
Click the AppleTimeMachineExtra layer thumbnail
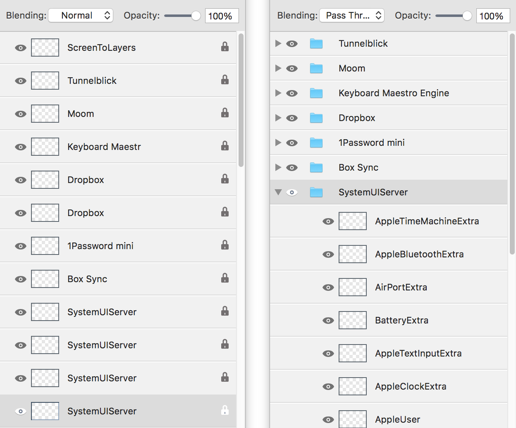click(x=353, y=221)
